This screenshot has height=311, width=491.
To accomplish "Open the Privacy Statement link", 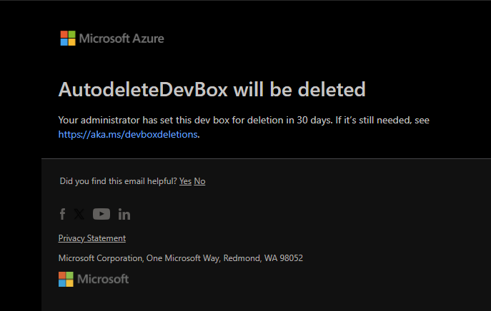I will tap(92, 238).
